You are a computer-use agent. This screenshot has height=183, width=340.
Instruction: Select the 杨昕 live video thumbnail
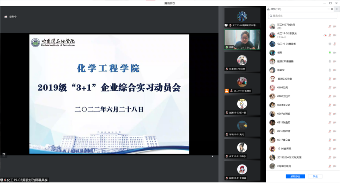coord(242,40)
